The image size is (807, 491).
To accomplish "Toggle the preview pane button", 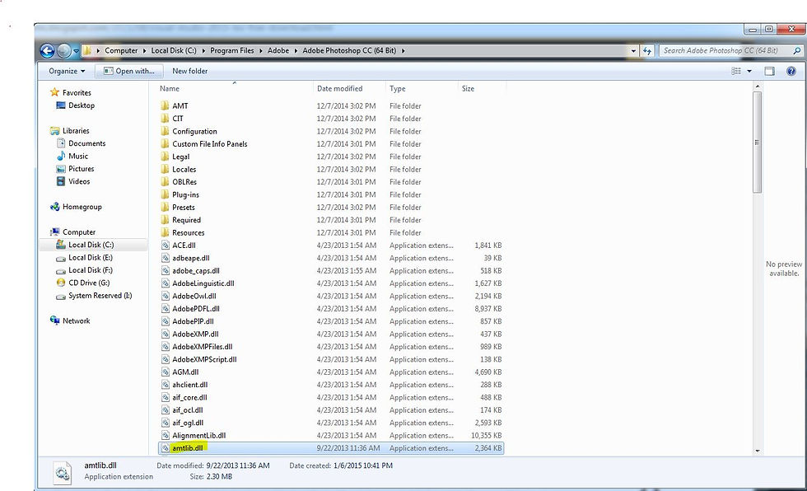I will (769, 71).
